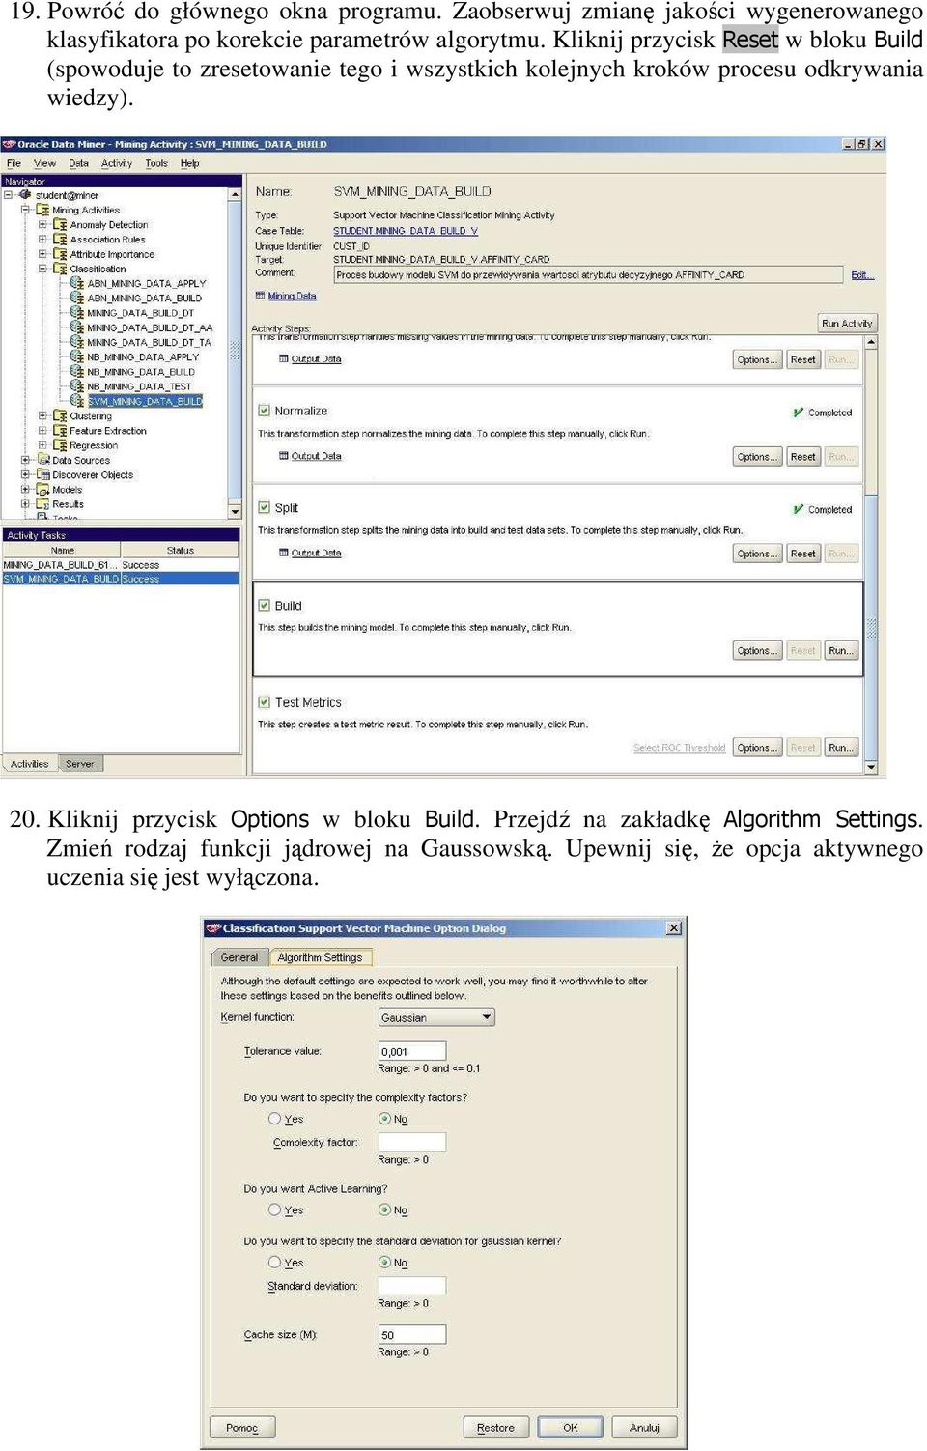Click the Data Sources icon

click(x=42, y=460)
